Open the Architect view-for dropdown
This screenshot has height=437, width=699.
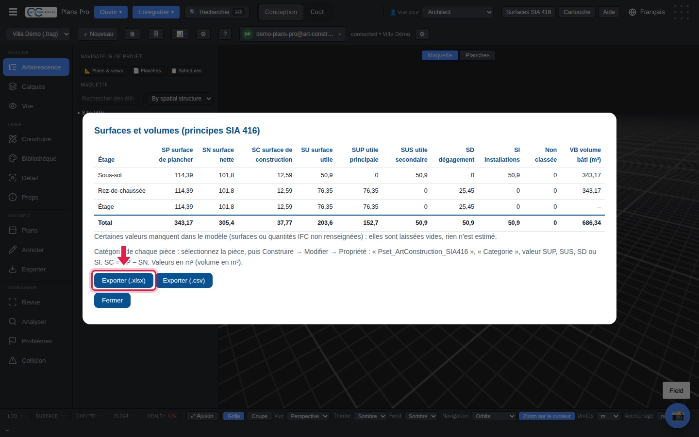[x=458, y=12]
